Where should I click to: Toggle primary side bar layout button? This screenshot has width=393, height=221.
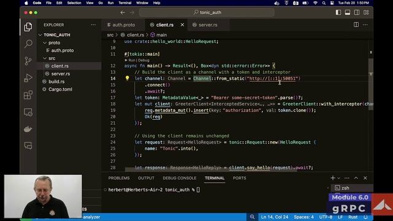pyautogui.click(x=338, y=12)
